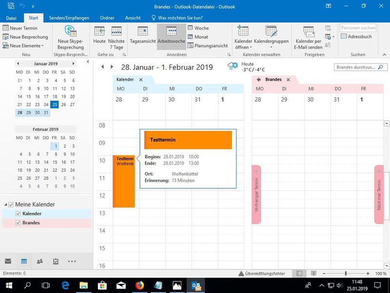Zoom in with the plus button

[368, 273]
